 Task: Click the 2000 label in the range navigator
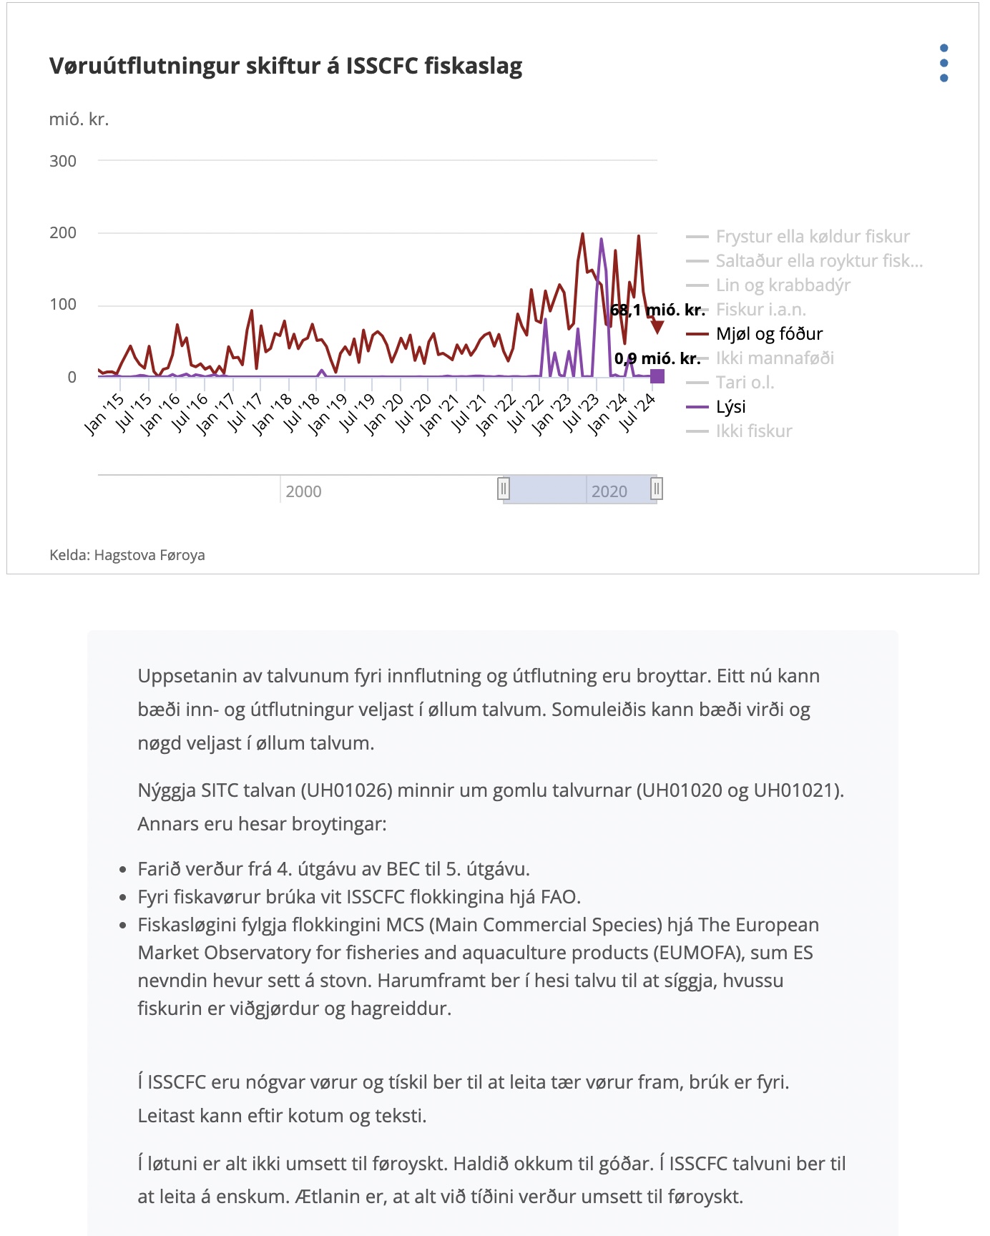point(303,491)
